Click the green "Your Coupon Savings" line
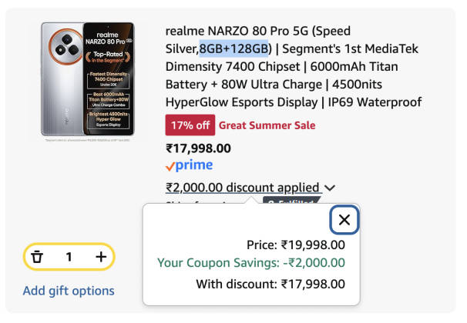Screen dimensions: 467x323 tap(251, 263)
